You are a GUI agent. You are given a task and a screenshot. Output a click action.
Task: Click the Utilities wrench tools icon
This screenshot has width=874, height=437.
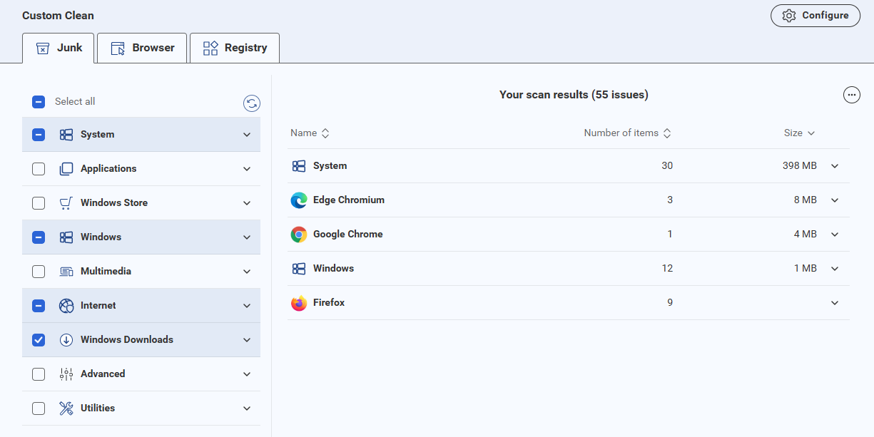[66, 408]
